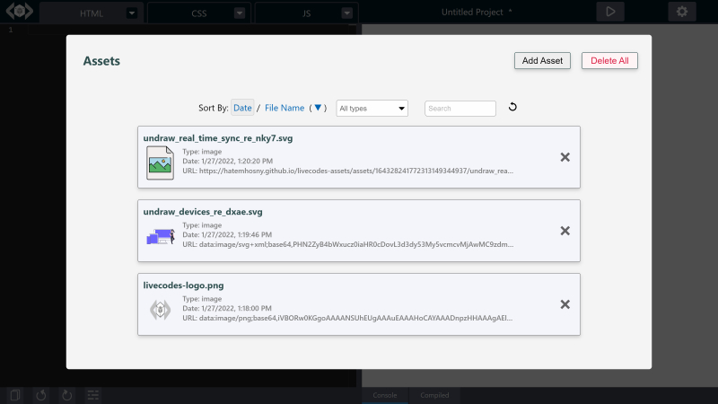Click the livecodes-logo thumbnail icon
Screen dimensions: 718x404
tap(160, 310)
